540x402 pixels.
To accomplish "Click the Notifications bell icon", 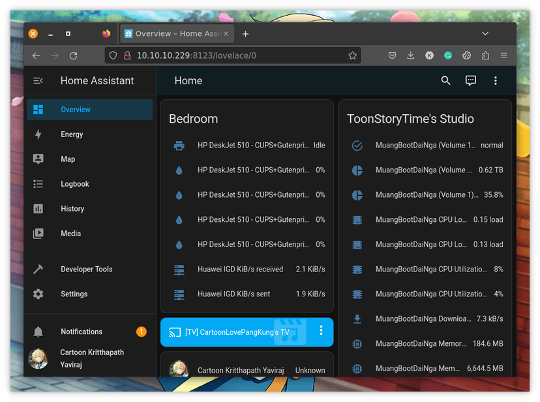I will click(38, 332).
